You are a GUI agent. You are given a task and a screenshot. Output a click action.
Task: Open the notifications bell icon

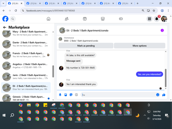pos(157,19)
